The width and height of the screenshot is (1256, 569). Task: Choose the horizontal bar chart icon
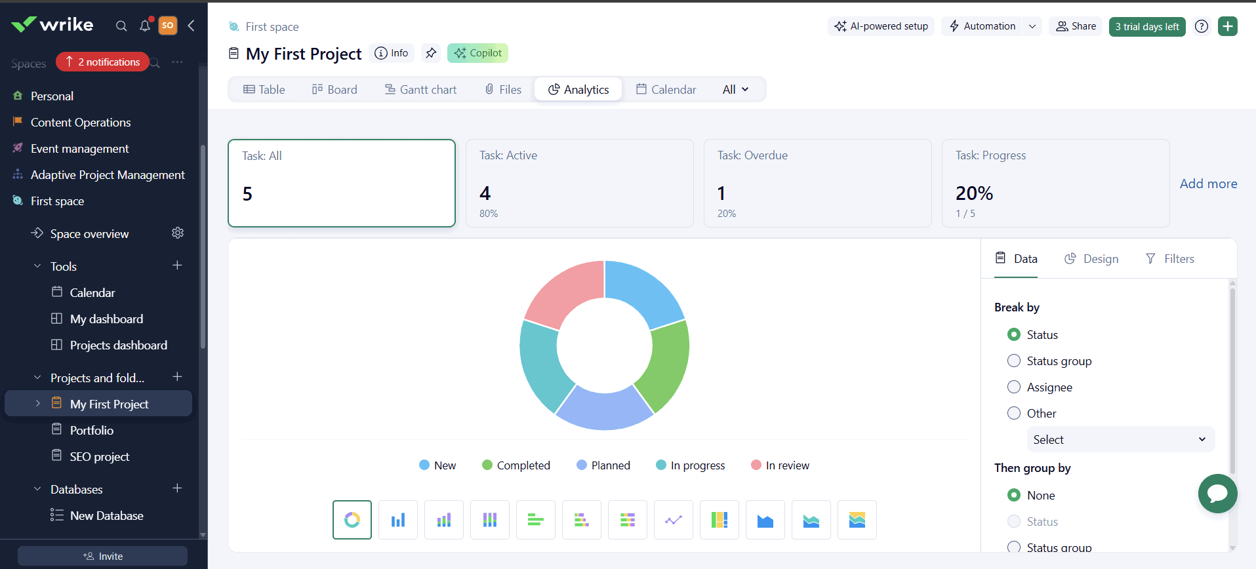tap(536, 520)
